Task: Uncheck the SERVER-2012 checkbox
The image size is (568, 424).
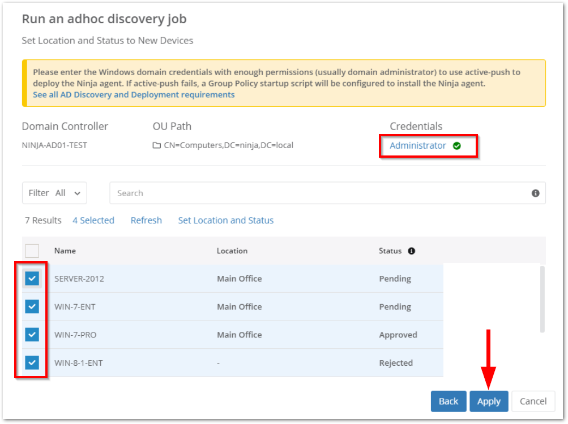Action: 32,278
